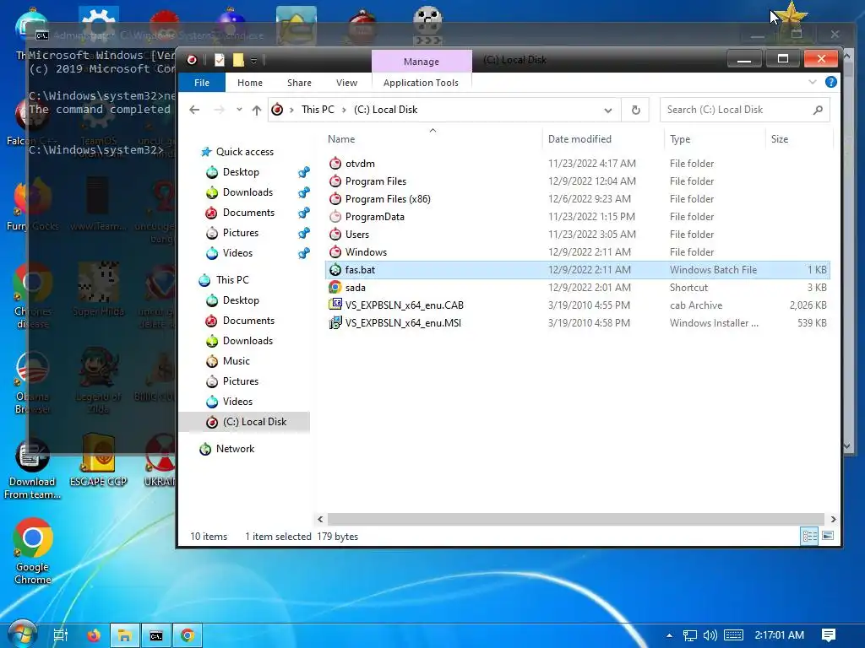Open Network in navigation pane
Screen dimensions: 865x648
(235, 449)
